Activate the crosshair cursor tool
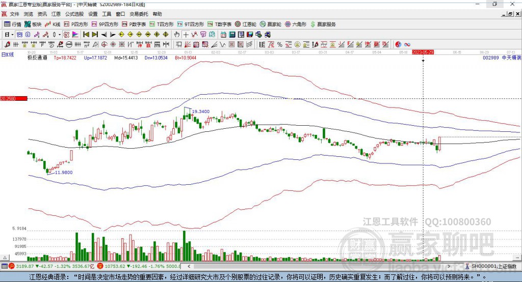Image resolution: width=522 pixels, height=282 pixels. [186, 35]
